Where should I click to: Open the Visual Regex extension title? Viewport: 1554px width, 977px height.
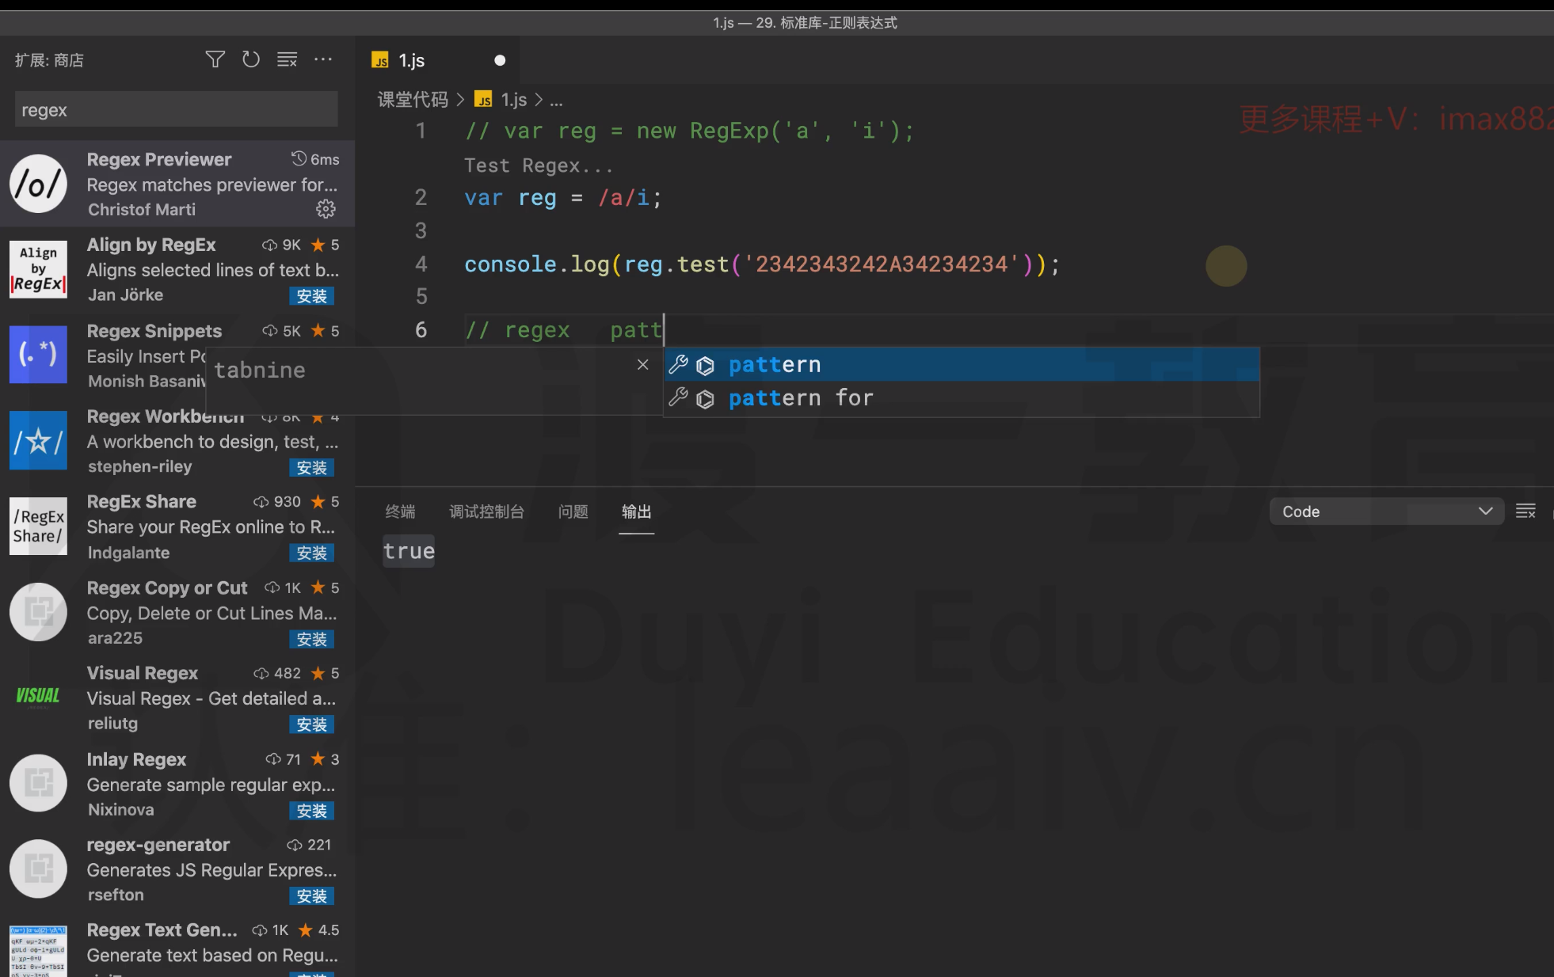pos(143,673)
